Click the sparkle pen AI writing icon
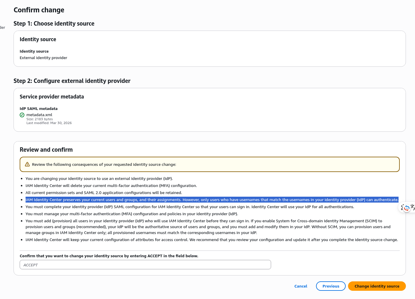415x299 pixels. [x=402, y=208]
